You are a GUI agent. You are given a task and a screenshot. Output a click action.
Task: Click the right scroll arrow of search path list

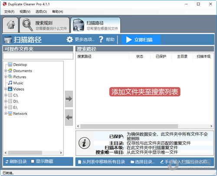tap(211, 126)
